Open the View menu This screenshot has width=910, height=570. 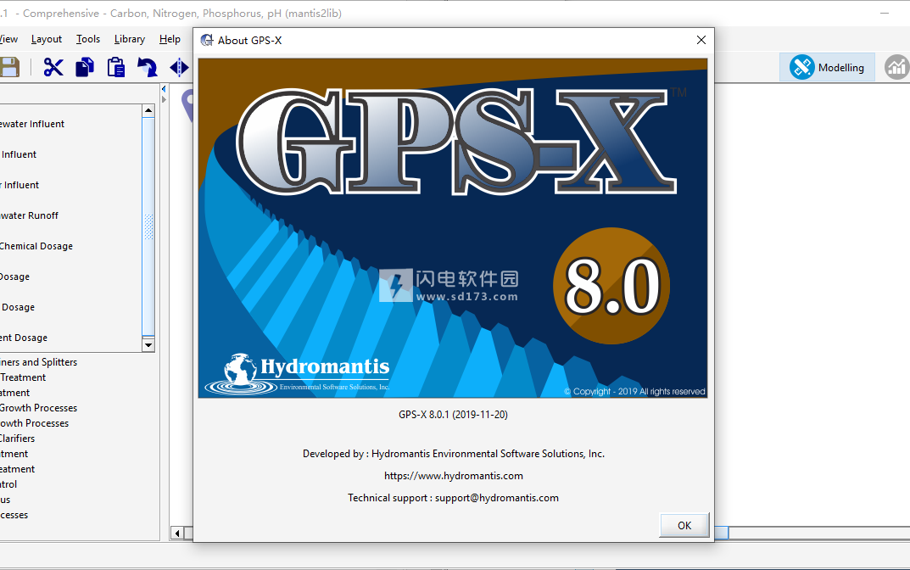pyautogui.click(x=8, y=39)
